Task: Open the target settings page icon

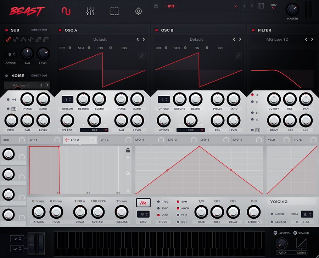Action: (x=138, y=11)
